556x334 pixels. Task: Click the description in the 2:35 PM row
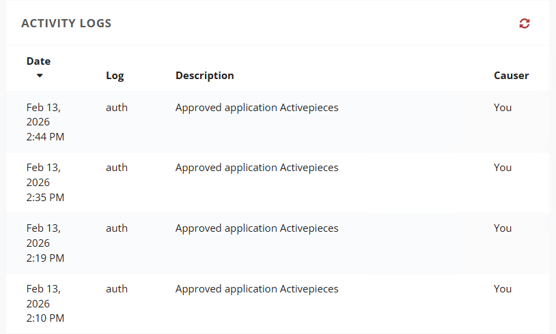click(x=257, y=168)
